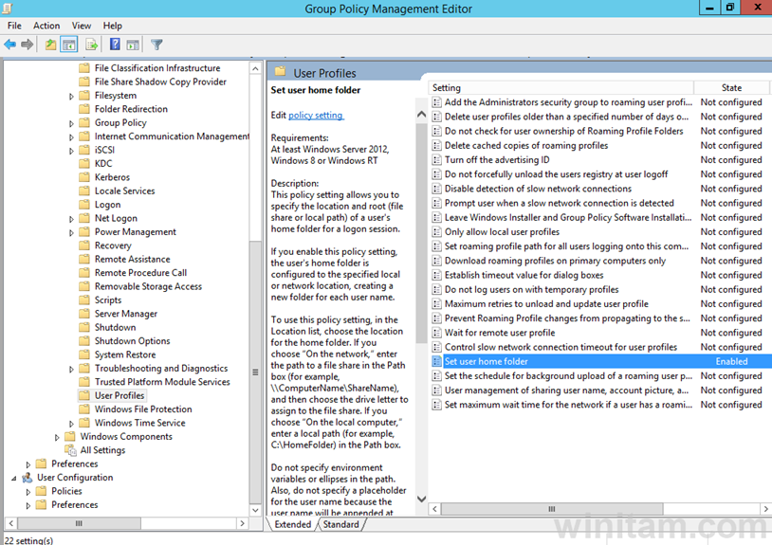Select the Set user home folder policy
772x545 pixels.
(x=599, y=361)
